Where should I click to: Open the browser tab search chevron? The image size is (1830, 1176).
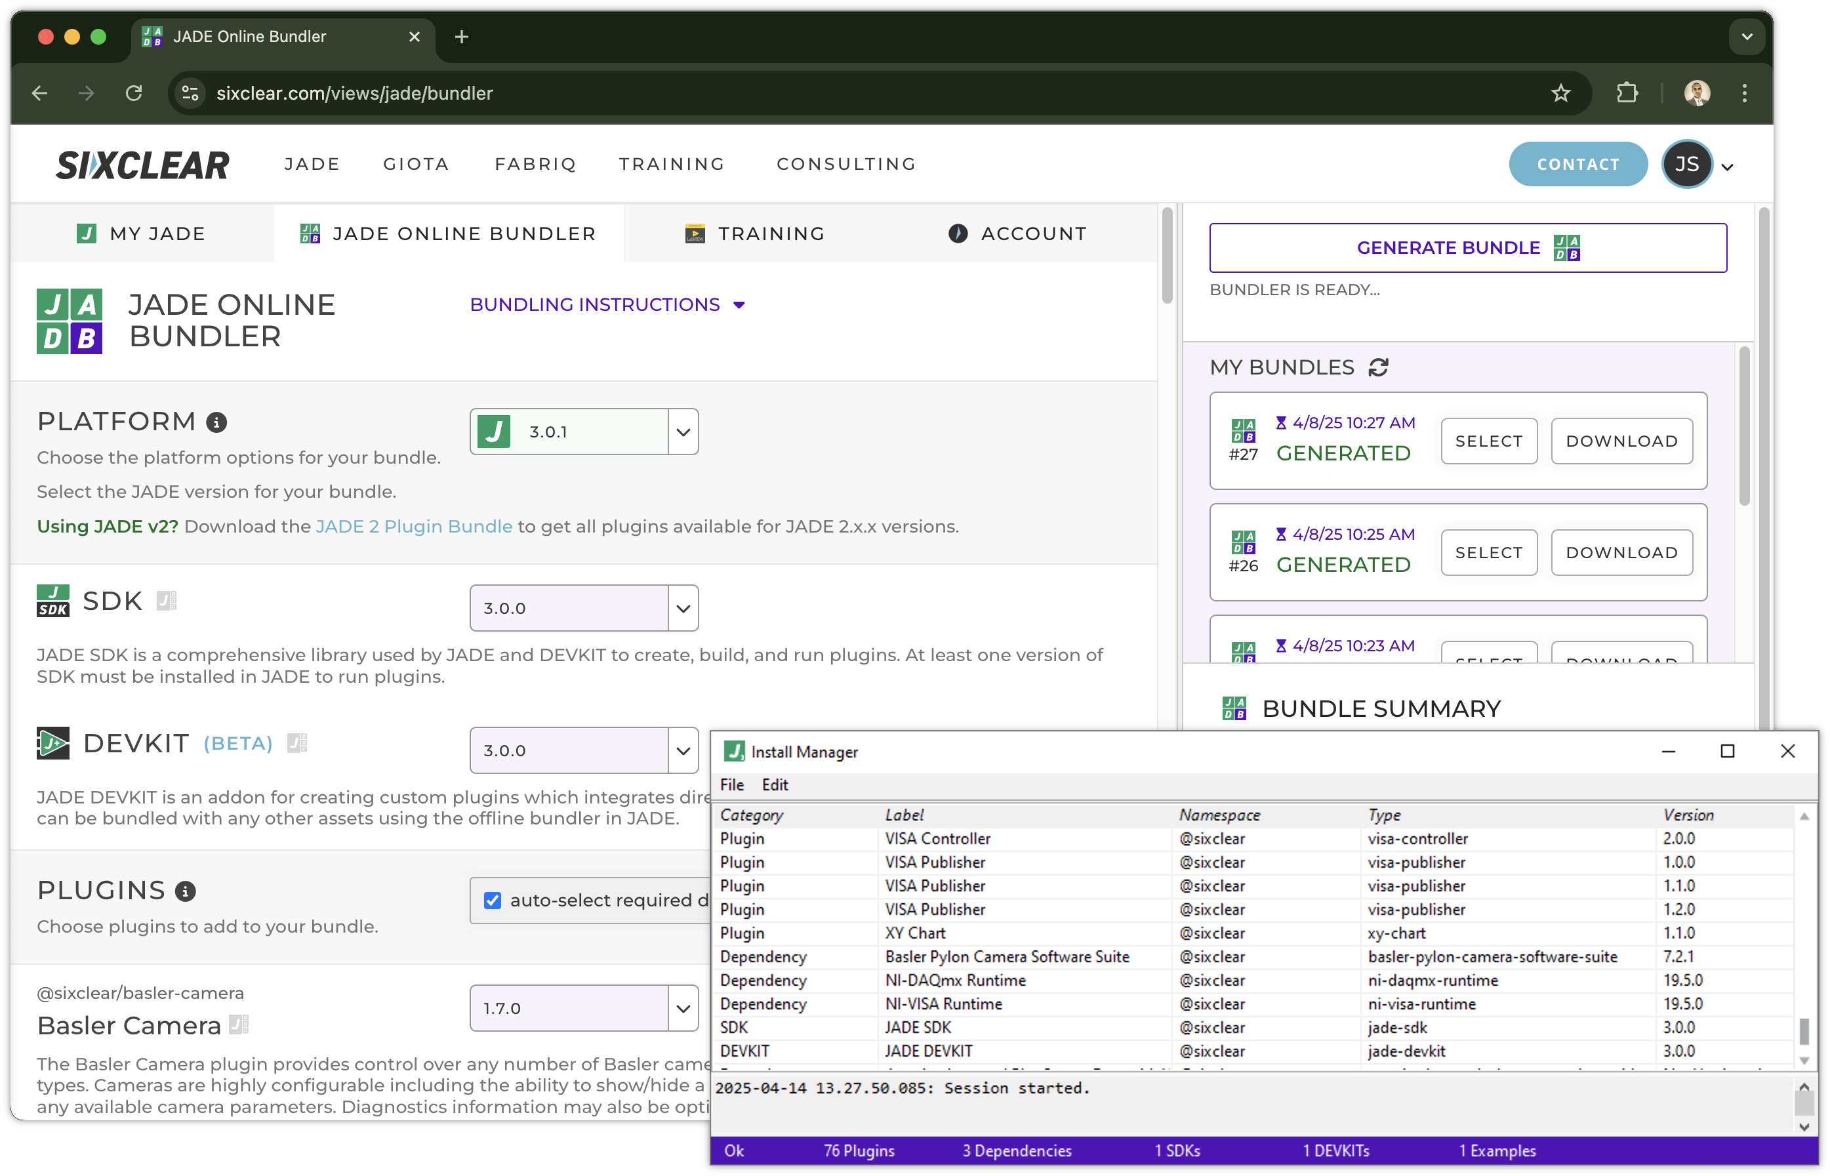click(1747, 37)
